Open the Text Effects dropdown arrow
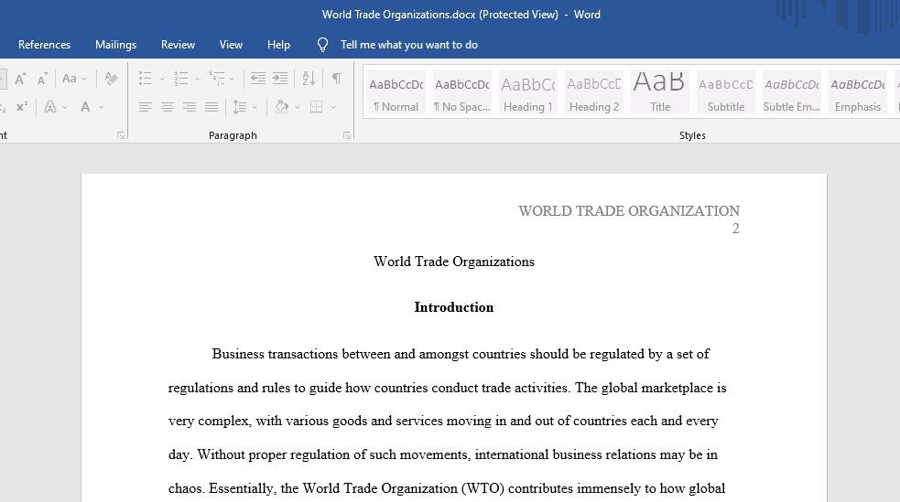Viewport: 900px width, 502px height. (65, 107)
